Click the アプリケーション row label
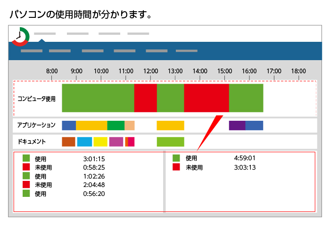The height and width of the screenshot is (226, 330). point(36,125)
